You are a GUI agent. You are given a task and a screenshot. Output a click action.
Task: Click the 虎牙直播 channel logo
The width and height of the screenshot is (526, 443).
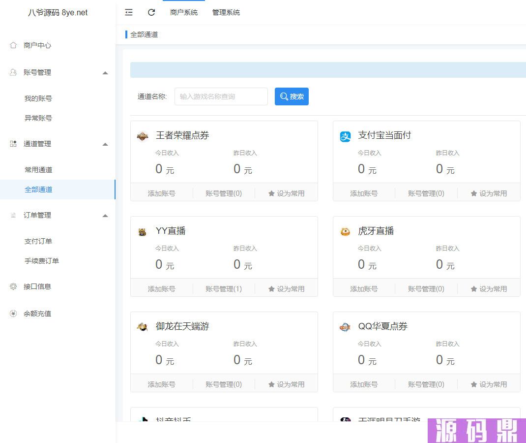pyautogui.click(x=345, y=232)
